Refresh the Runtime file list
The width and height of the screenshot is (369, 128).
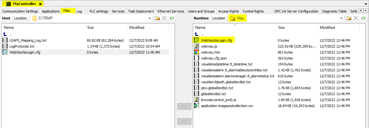point(364,18)
